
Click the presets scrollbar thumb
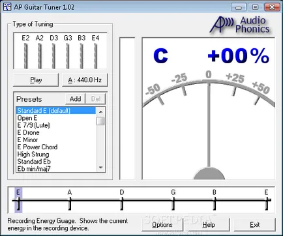click(100, 121)
